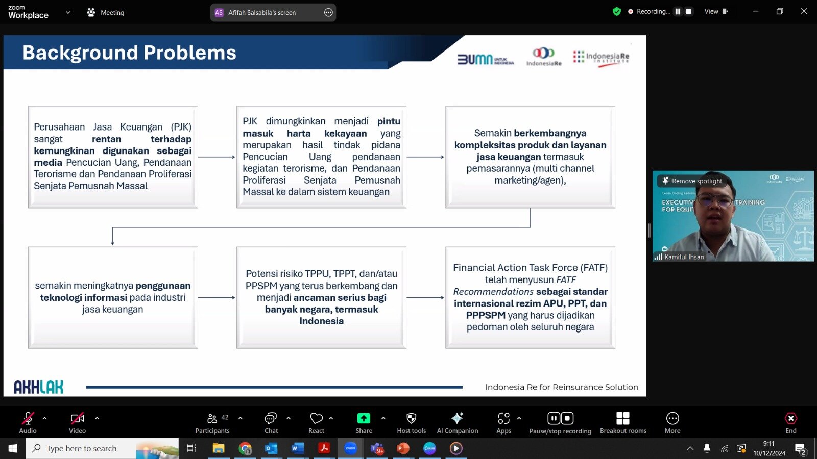Expand the video options caret

(x=97, y=418)
